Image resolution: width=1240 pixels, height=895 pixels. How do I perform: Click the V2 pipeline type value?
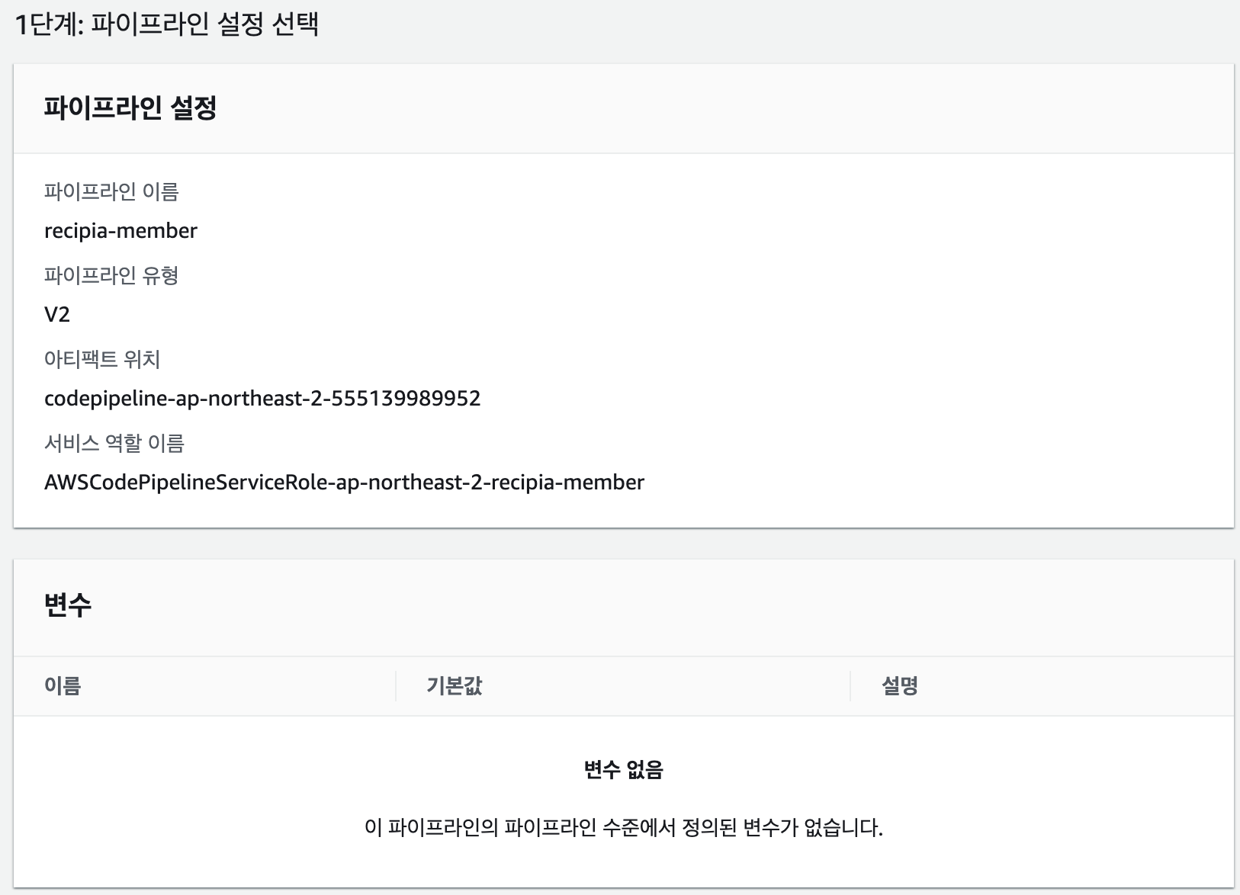[57, 315]
